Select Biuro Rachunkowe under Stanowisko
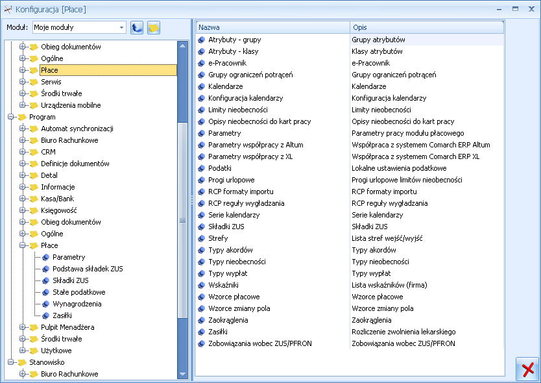The image size is (541, 383). [69, 374]
